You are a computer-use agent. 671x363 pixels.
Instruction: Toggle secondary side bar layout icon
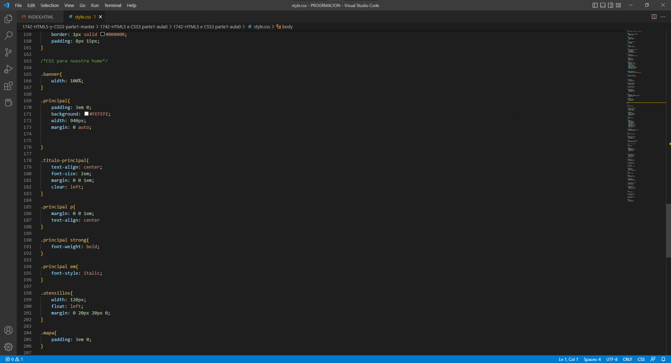pyautogui.click(x=611, y=5)
